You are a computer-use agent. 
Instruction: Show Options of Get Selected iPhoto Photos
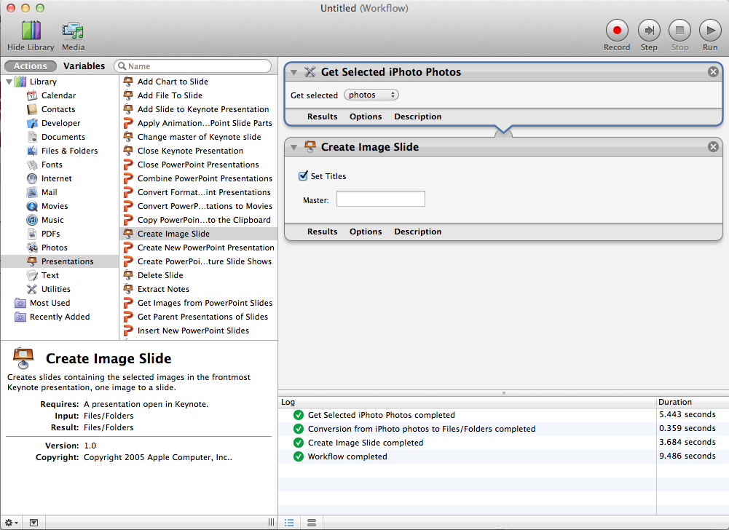pyautogui.click(x=366, y=116)
